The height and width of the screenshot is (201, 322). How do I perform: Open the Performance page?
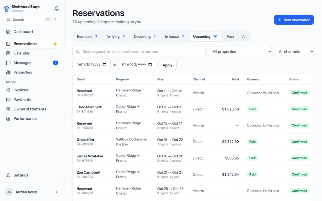pyautogui.click(x=32, y=118)
